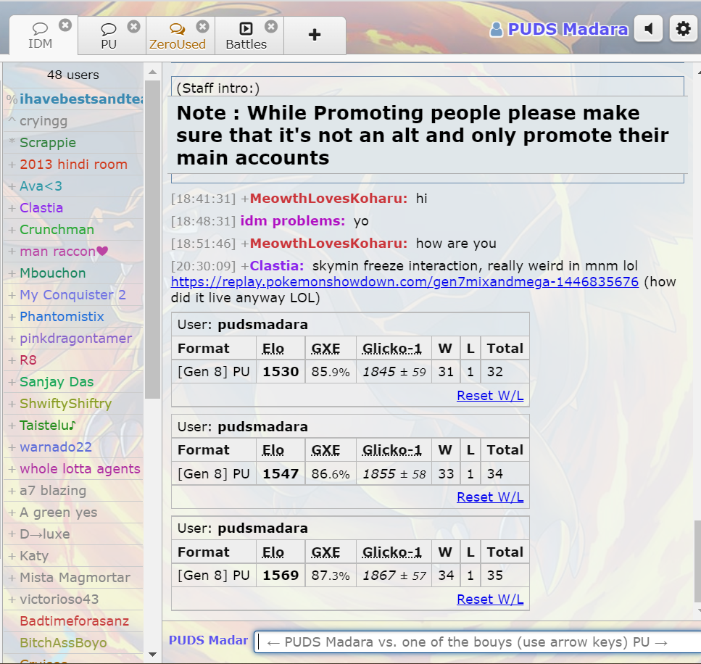Click the user list scrollbar thumb
This screenshot has height=664, width=701.
click(x=152, y=239)
